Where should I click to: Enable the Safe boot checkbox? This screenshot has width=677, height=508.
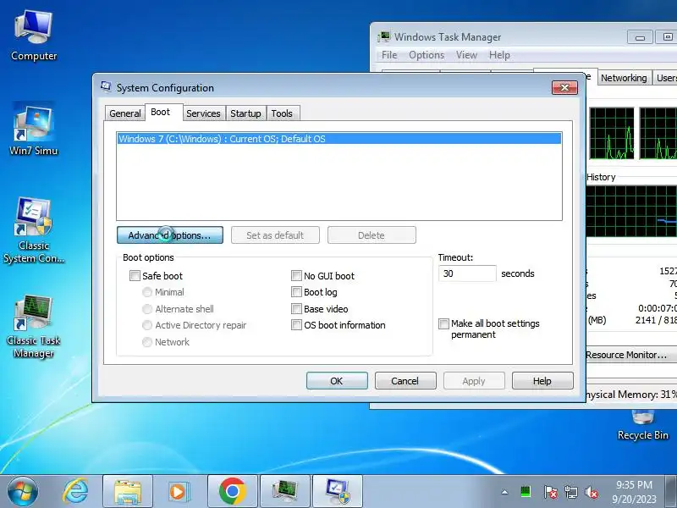tap(135, 276)
